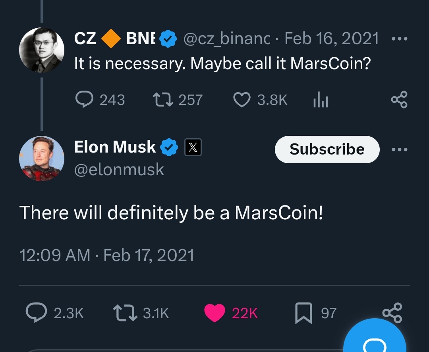Bookmark Elon's MarsCoin tweet

coord(303,313)
